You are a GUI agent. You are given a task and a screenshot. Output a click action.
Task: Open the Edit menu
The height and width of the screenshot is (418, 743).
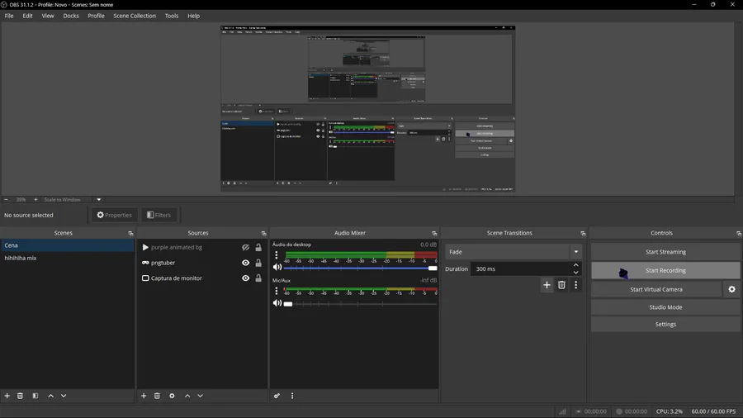(27, 16)
